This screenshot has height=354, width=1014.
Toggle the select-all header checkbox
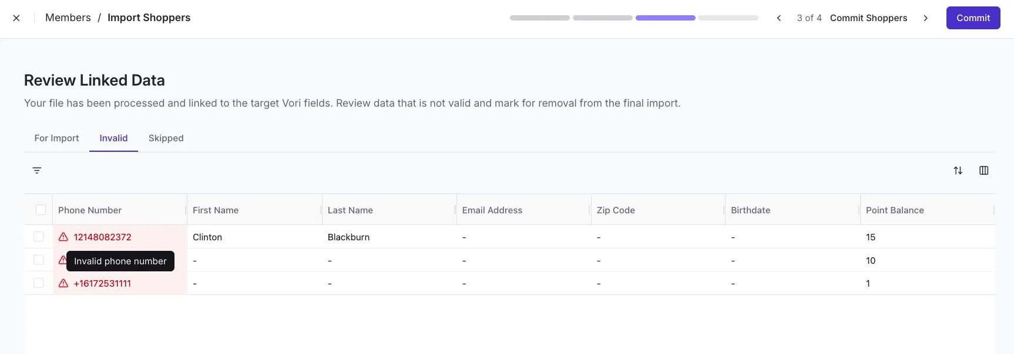41,210
